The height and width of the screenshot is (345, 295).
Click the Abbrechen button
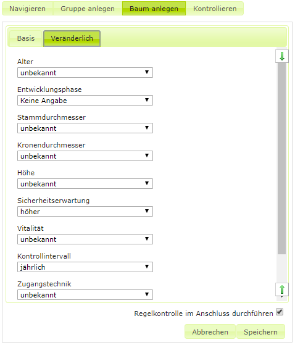click(x=210, y=331)
